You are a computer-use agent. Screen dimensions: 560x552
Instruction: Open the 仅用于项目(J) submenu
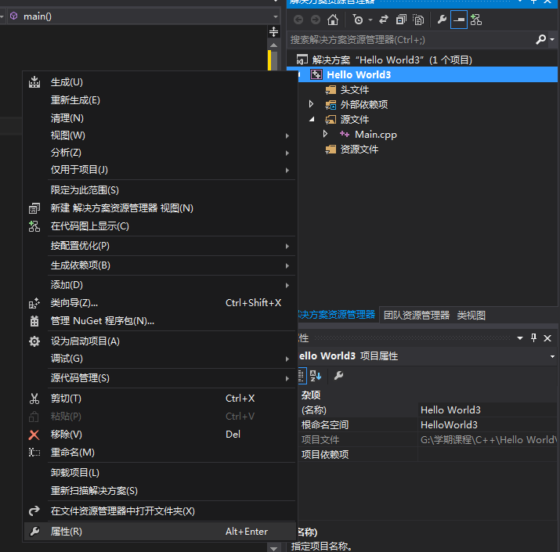click(x=159, y=170)
